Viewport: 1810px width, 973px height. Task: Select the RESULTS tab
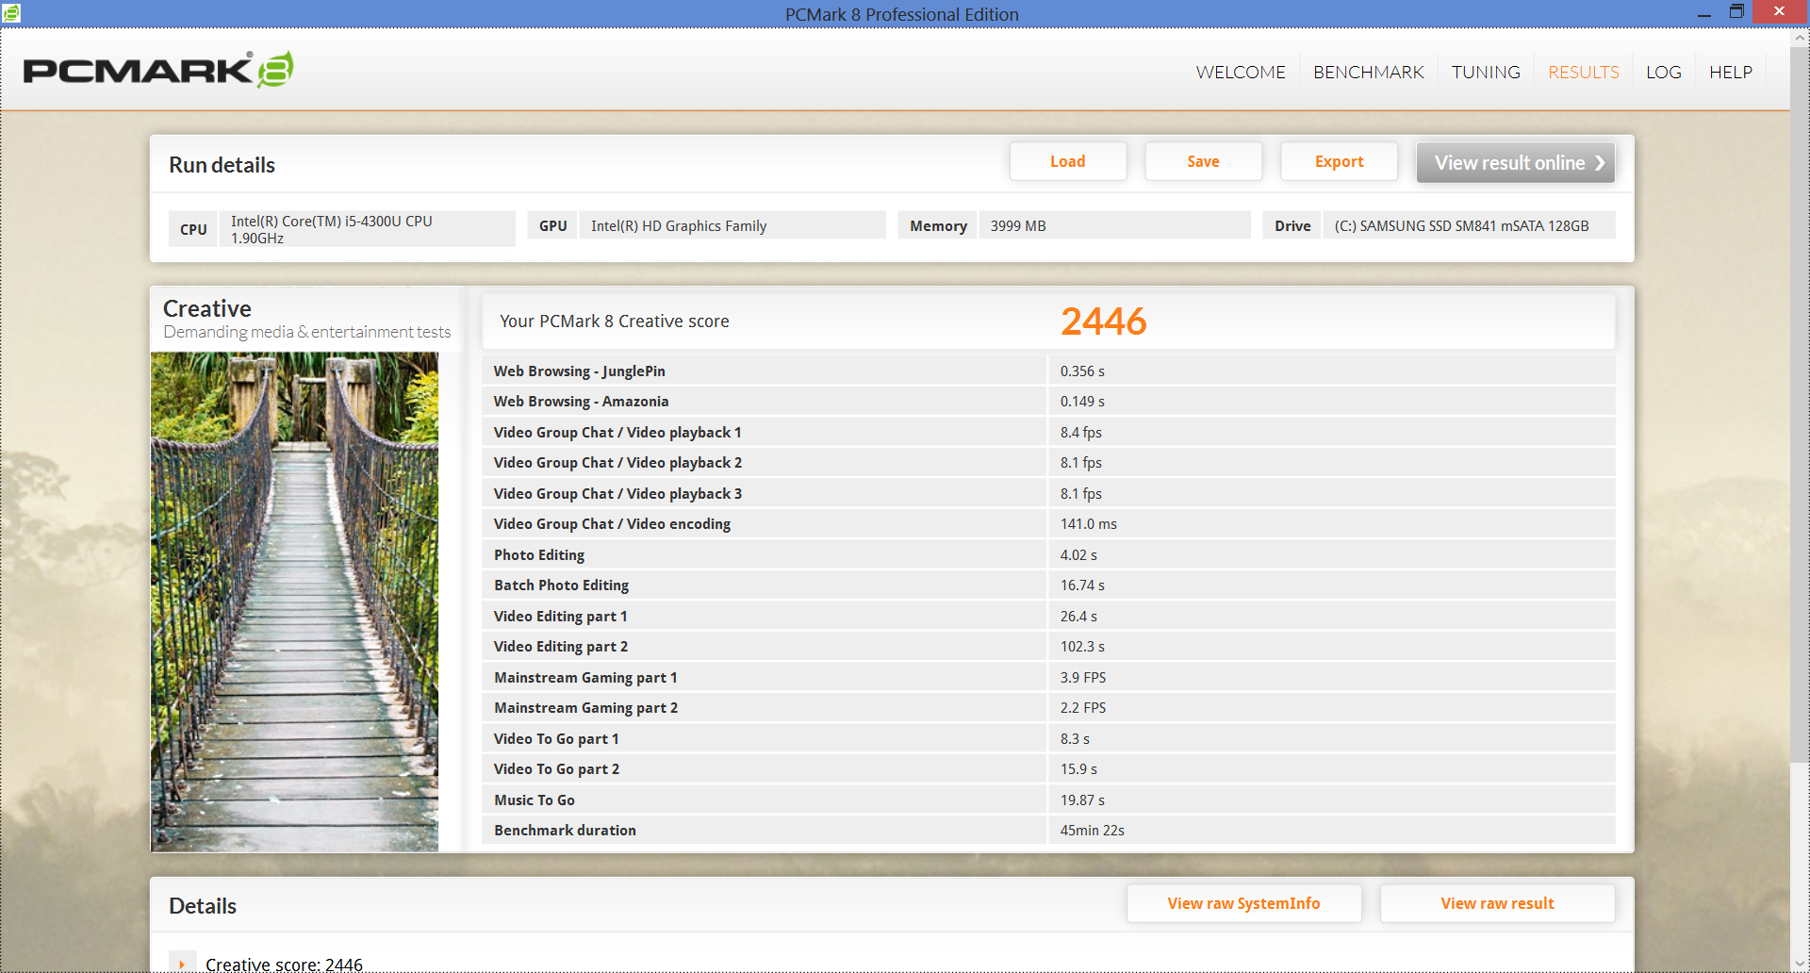[x=1583, y=73]
